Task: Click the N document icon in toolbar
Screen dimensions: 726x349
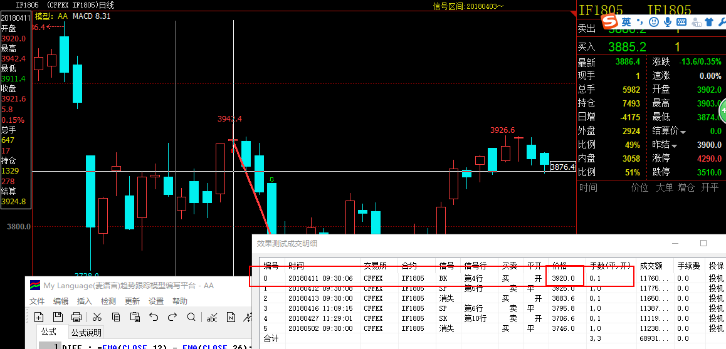Action: (231, 317)
